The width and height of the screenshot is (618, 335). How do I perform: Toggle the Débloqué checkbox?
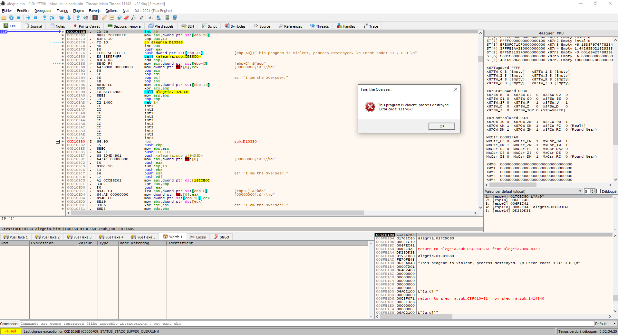tap(599, 191)
